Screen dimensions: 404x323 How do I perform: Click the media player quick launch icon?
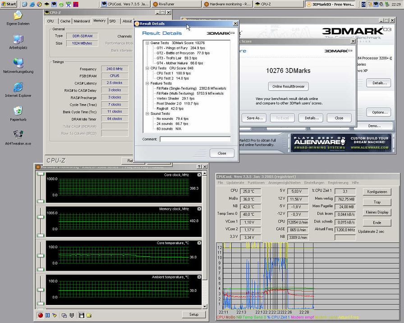point(39,4)
